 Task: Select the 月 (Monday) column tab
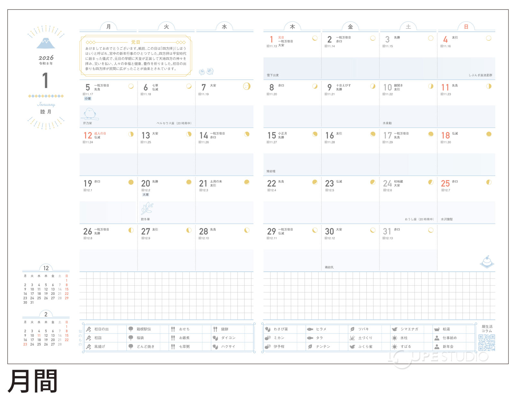click(x=108, y=27)
